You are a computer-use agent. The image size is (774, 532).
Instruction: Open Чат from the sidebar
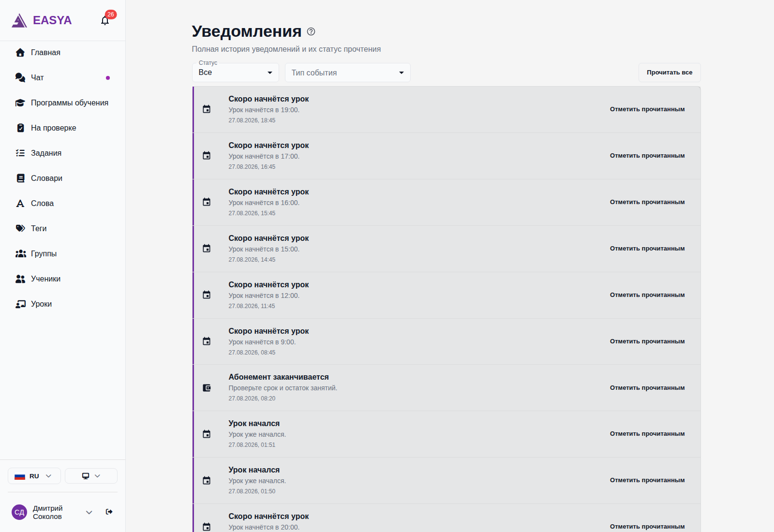[x=63, y=78]
